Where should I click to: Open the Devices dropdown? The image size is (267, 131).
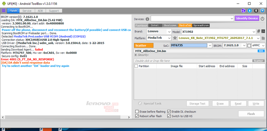[x=232, y=18]
